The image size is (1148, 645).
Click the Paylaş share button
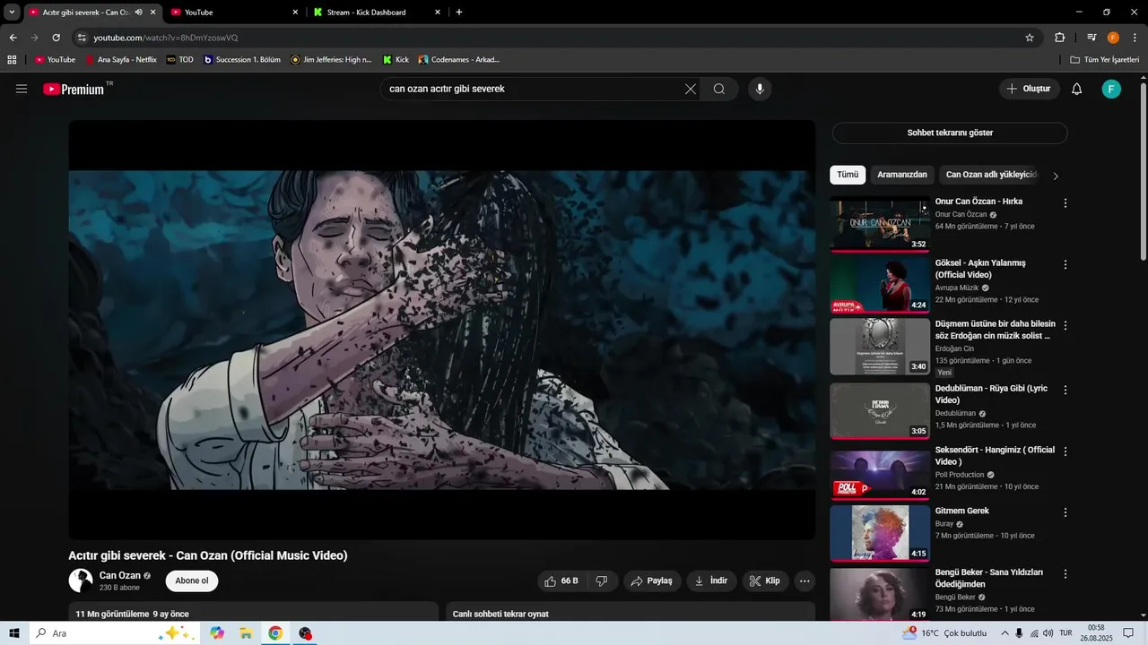652,580
